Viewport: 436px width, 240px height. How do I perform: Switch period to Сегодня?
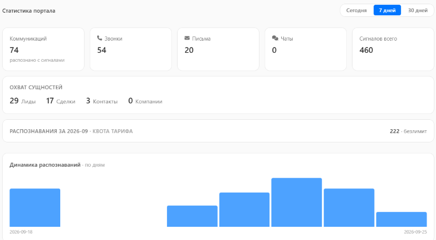[356, 10]
